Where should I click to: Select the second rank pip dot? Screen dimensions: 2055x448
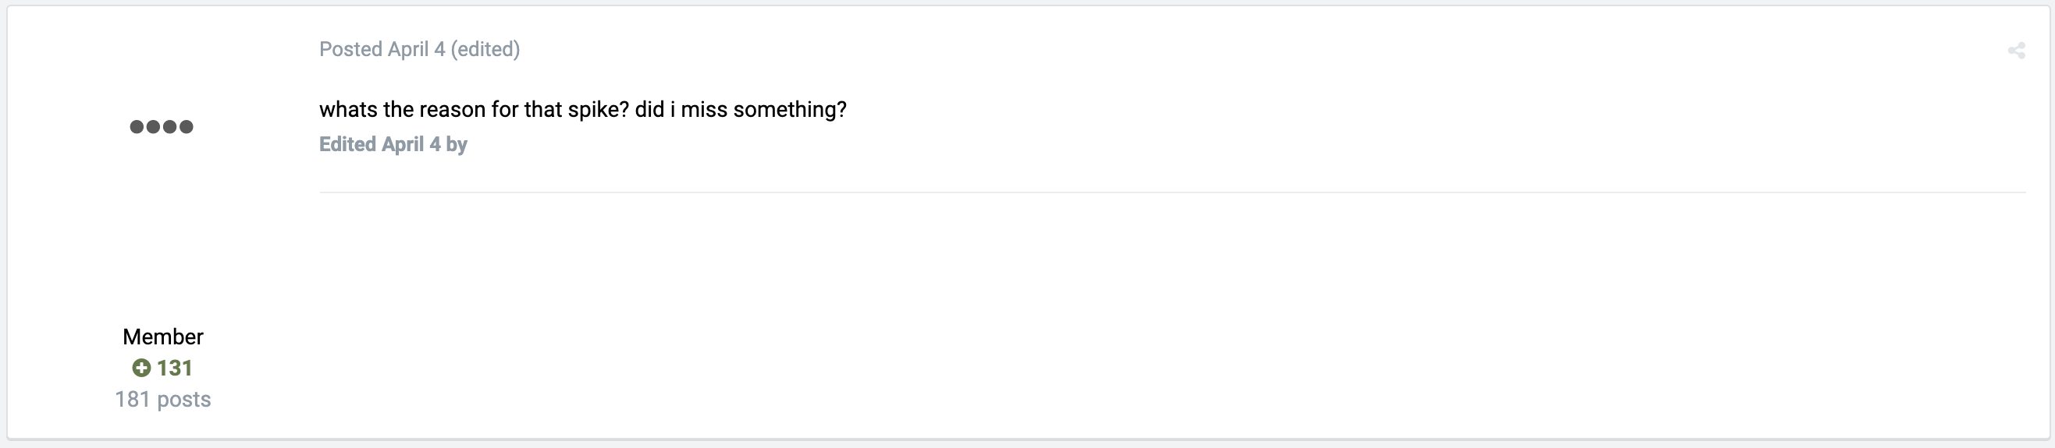coord(153,126)
